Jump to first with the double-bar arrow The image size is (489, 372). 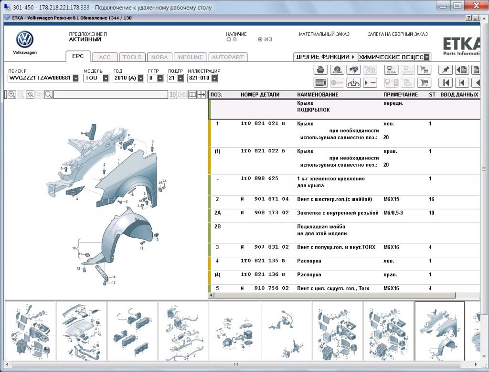pyautogui.click(x=446, y=83)
